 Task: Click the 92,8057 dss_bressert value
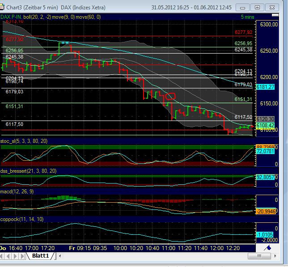[265, 177]
